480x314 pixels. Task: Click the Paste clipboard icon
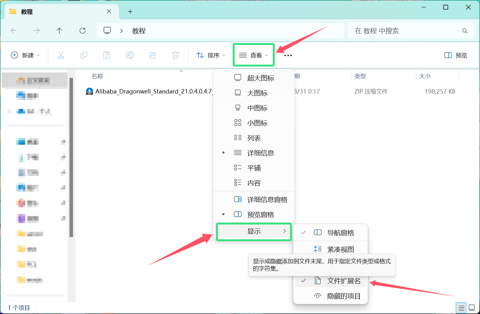[x=107, y=55]
